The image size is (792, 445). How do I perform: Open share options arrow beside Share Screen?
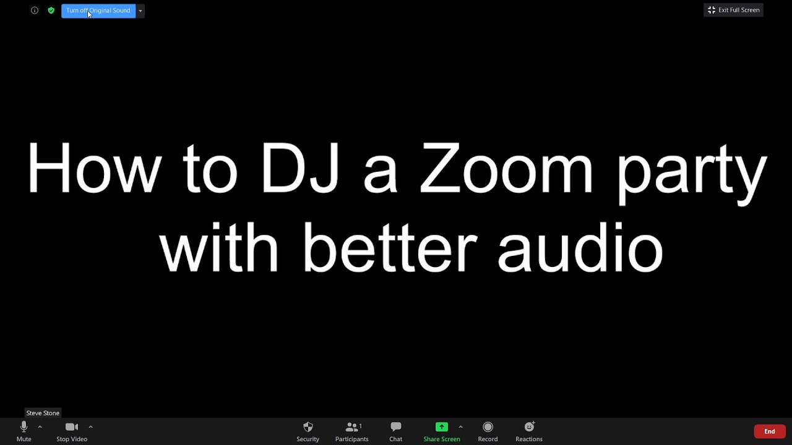(x=460, y=426)
